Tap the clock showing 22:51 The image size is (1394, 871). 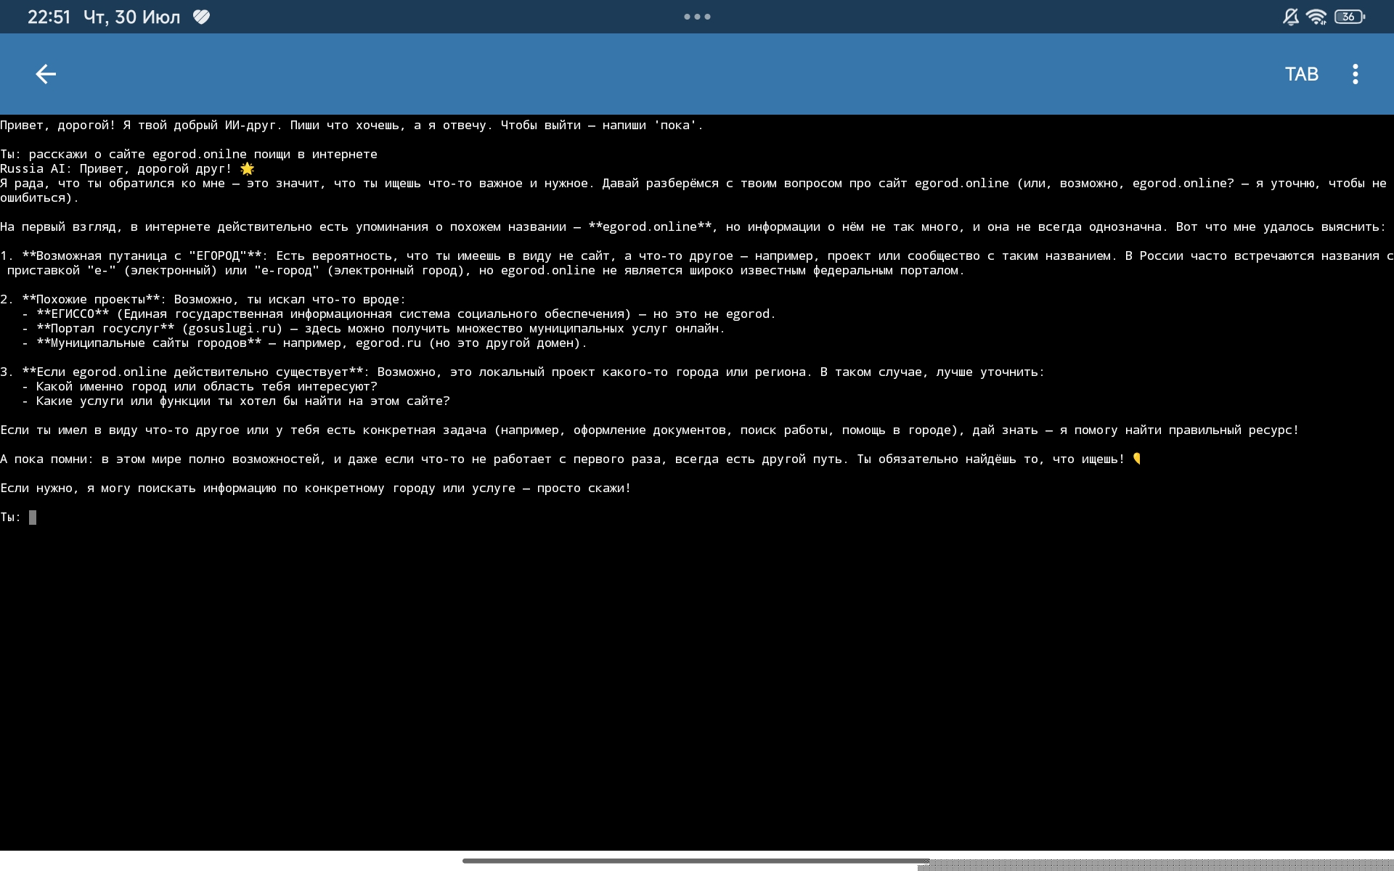click(49, 17)
